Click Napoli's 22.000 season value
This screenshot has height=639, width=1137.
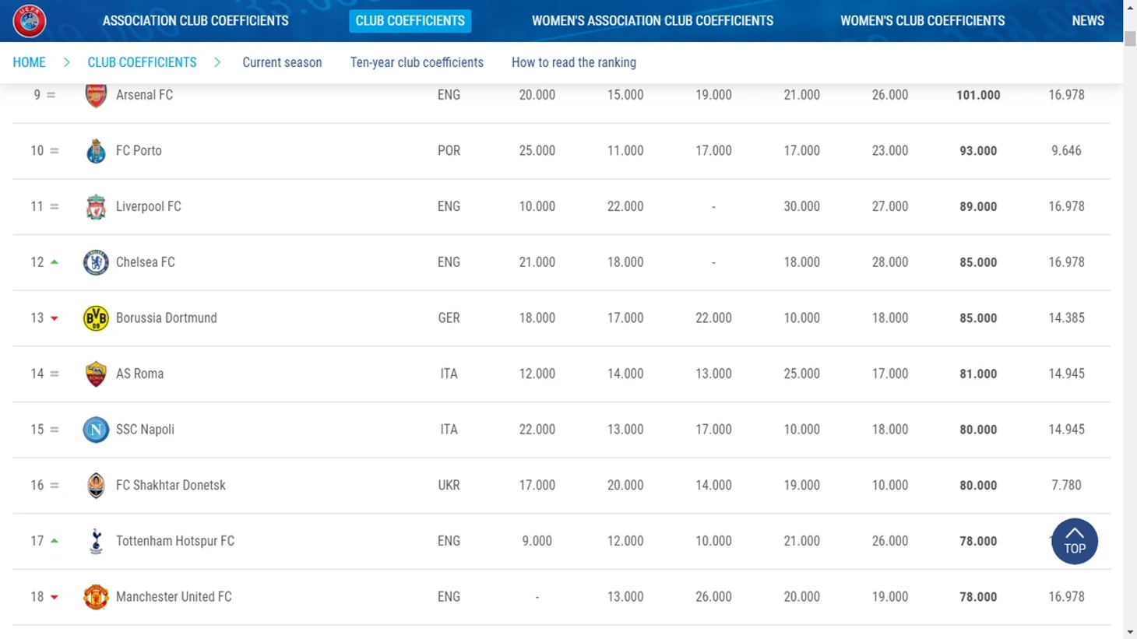[x=537, y=430]
